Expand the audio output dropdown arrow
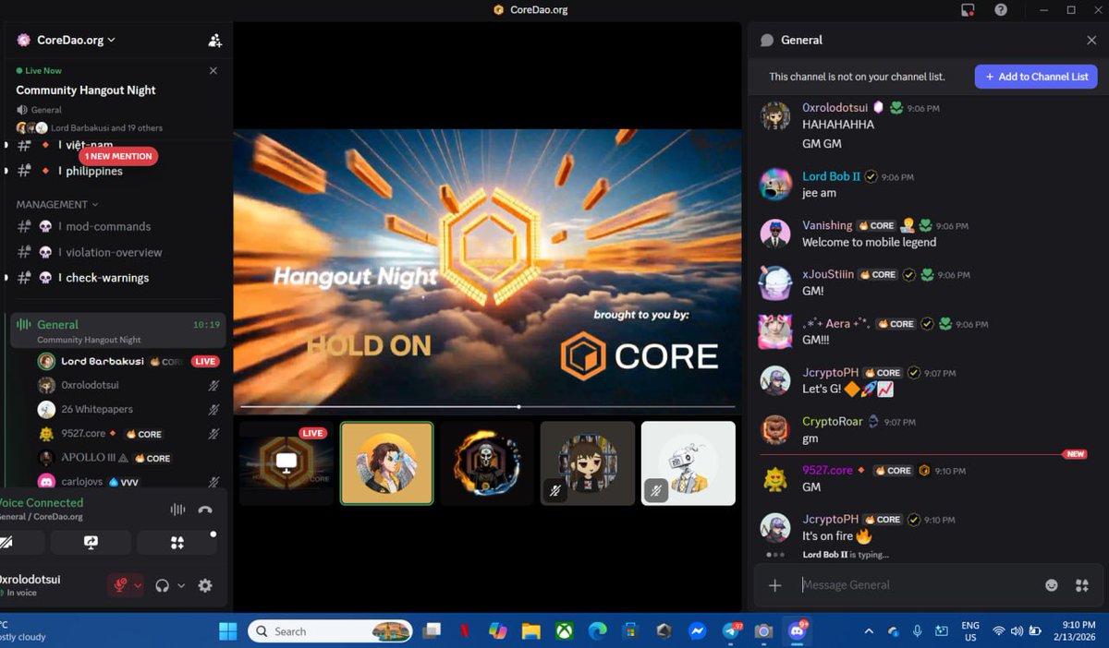Viewport: 1109px width, 648px height. coord(182,585)
